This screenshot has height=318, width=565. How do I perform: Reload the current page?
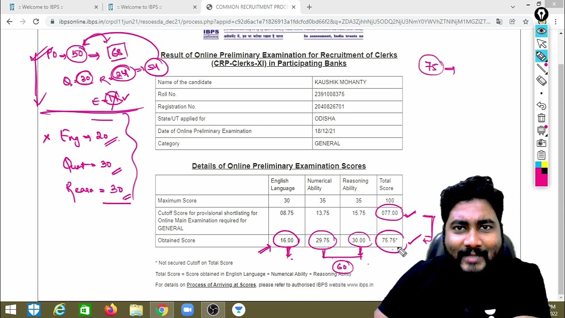tap(36, 21)
